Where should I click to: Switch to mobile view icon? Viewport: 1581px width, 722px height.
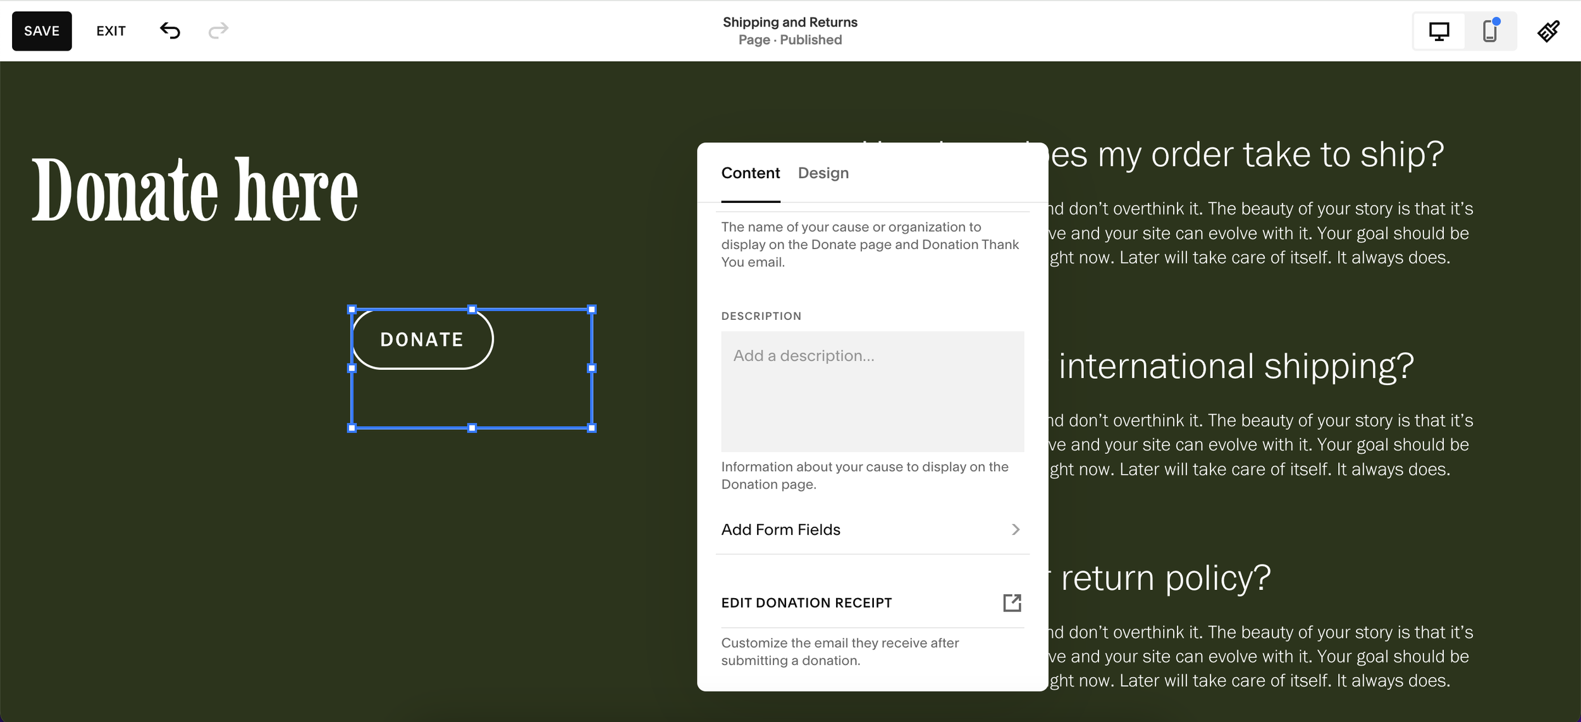point(1490,31)
